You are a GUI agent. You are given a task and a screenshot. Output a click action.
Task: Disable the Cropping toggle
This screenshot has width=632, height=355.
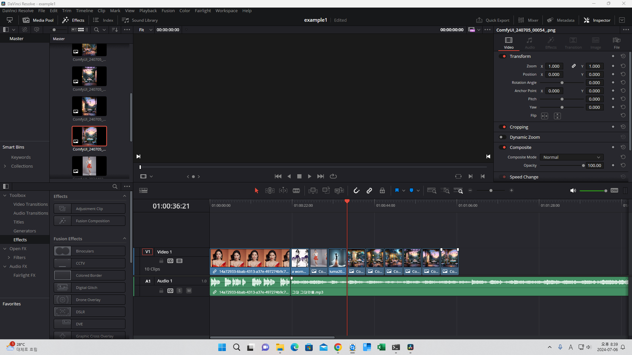(502, 127)
